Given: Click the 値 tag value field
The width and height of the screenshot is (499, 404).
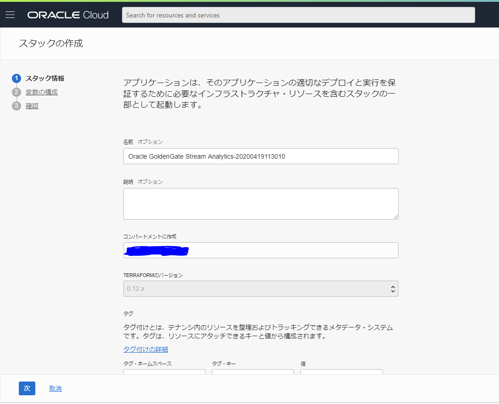Looking at the screenshot, I should click(342, 372).
